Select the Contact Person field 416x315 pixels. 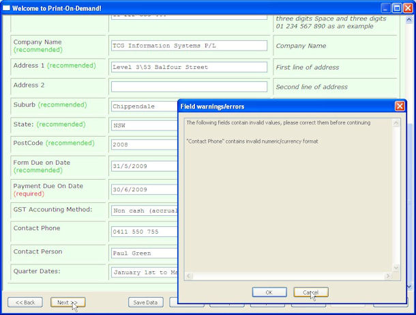click(143, 253)
